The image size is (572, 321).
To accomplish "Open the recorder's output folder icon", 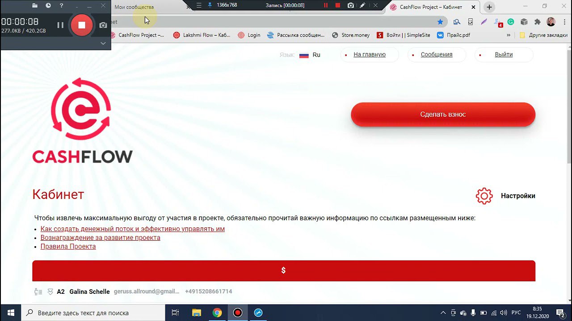I will point(35,6).
